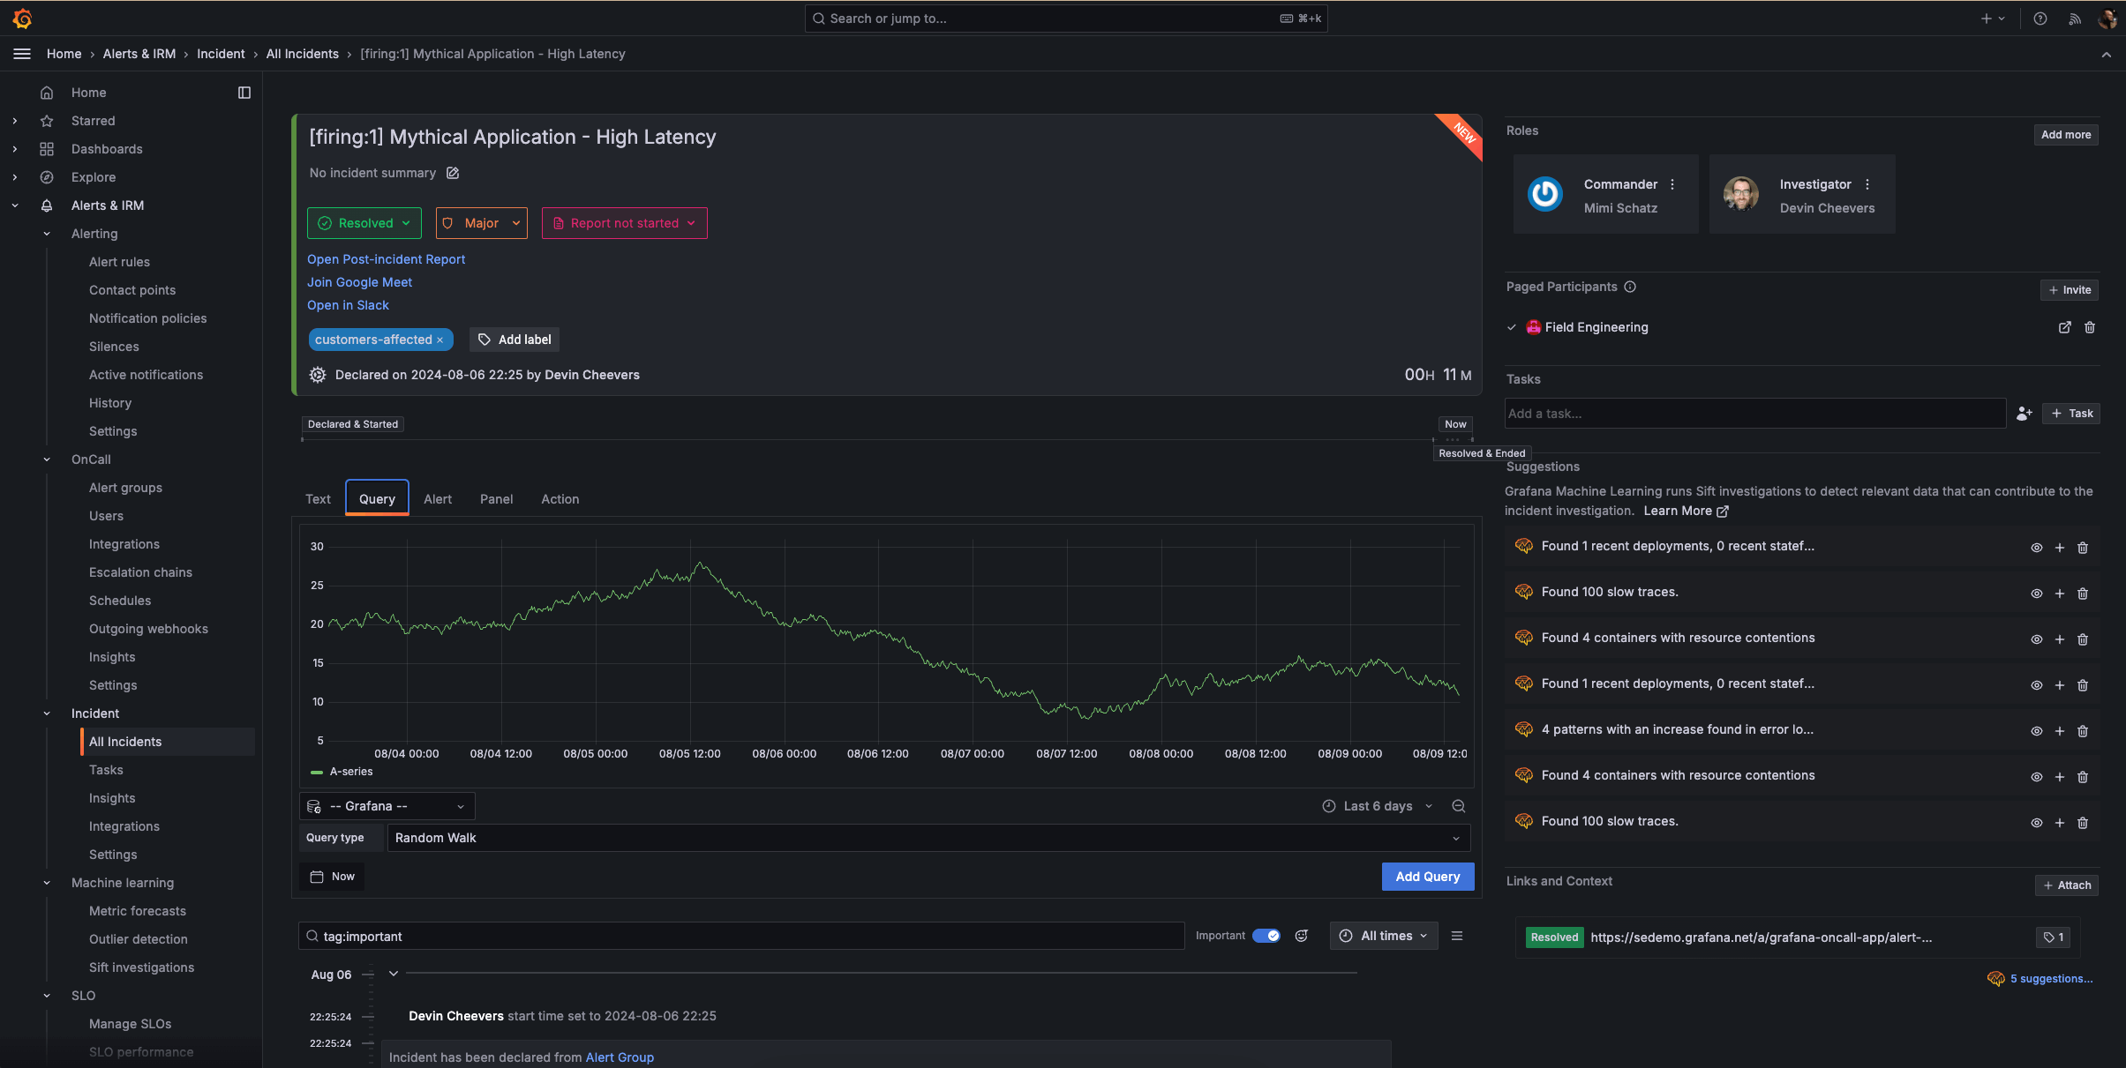Image resolution: width=2126 pixels, height=1068 pixels.
Task: Open Post-incident Report link
Action: [x=386, y=259]
